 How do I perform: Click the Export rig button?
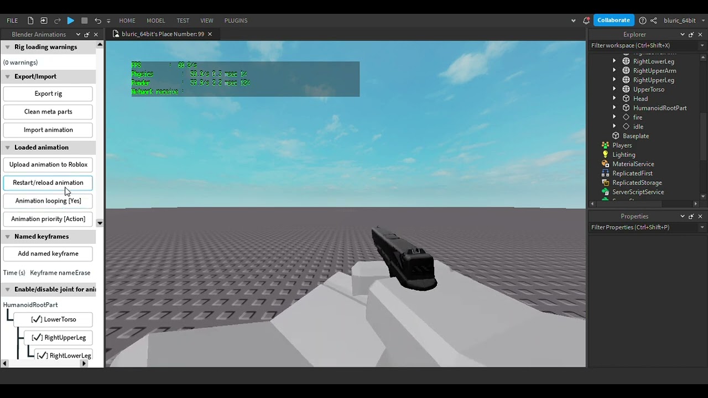tap(48, 93)
